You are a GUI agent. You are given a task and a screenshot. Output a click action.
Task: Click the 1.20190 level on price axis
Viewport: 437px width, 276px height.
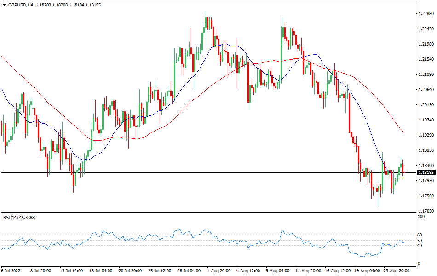tap(426, 105)
